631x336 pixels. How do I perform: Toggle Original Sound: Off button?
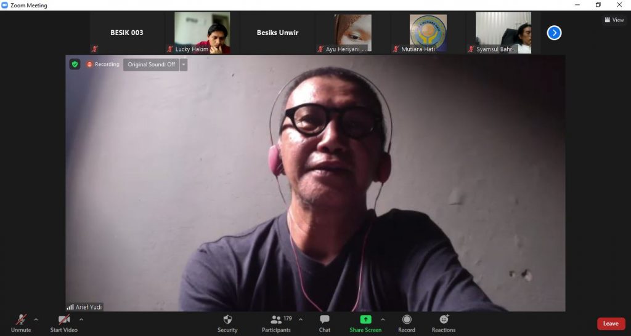(x=151, y=65)
